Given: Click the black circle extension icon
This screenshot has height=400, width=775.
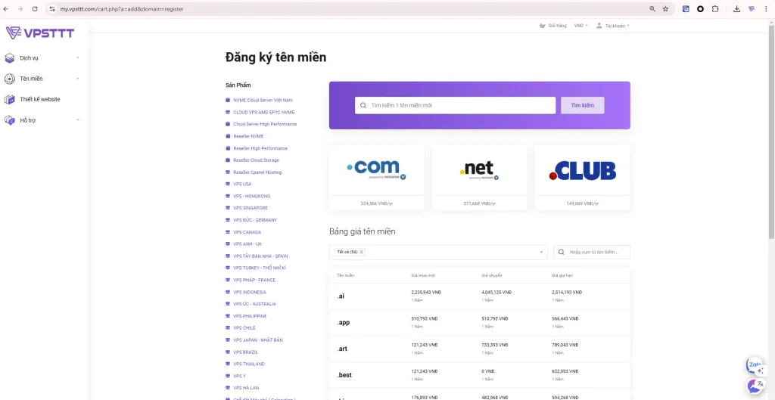Looking at the screenshot, I should point(700,9).
